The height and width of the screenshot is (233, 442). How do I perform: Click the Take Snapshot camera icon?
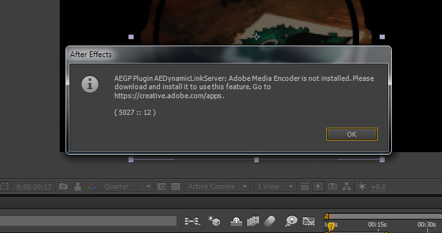click(63, 187)
